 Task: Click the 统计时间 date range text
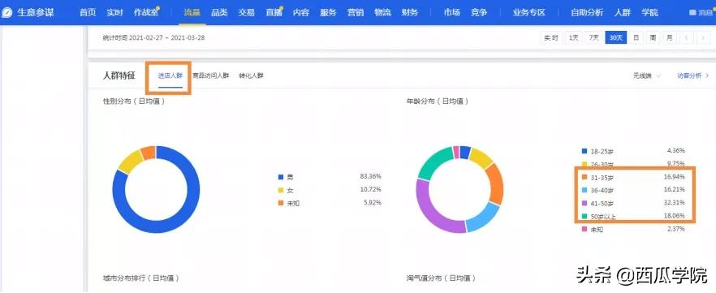[x=154, y=38]
